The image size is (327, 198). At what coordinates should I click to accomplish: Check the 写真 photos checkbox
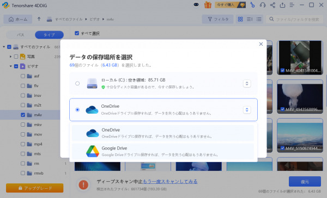click(16, 57)
